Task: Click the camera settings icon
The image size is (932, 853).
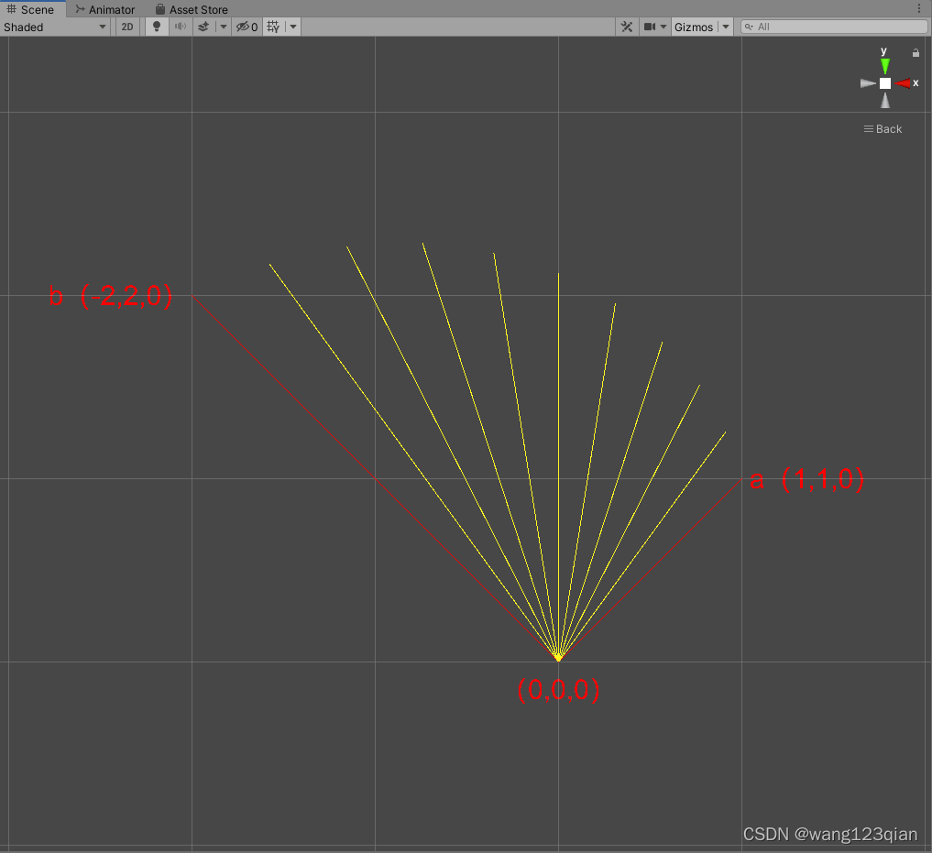Action: point(650,27)
